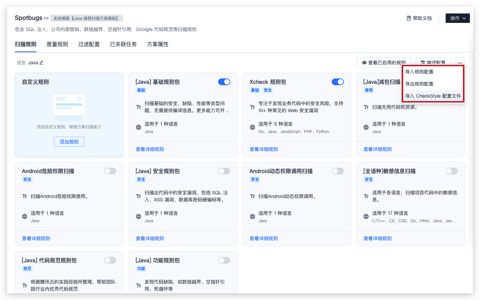The image size is (480, 300).
Task: Click the globe icon in Xcheck 规则包 card
Action: 252,127
